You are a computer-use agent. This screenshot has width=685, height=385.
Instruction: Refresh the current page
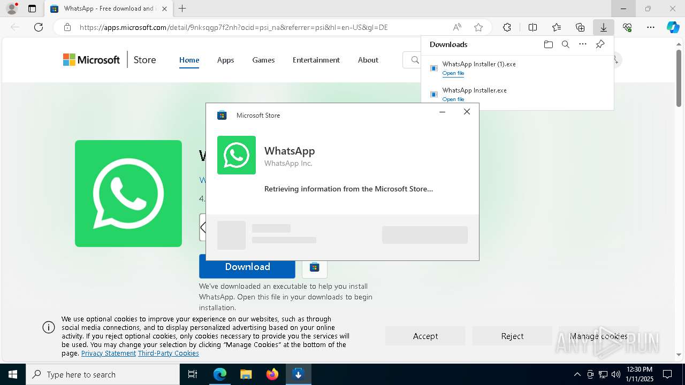pos(39,27)
